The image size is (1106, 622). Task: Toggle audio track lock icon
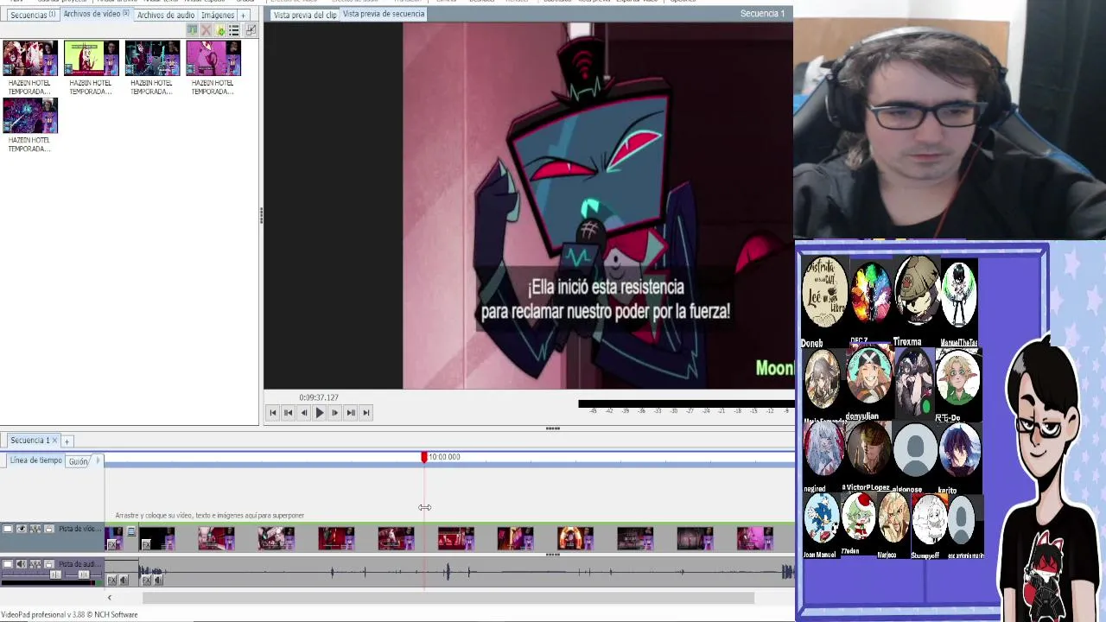(x=49, y=564)
